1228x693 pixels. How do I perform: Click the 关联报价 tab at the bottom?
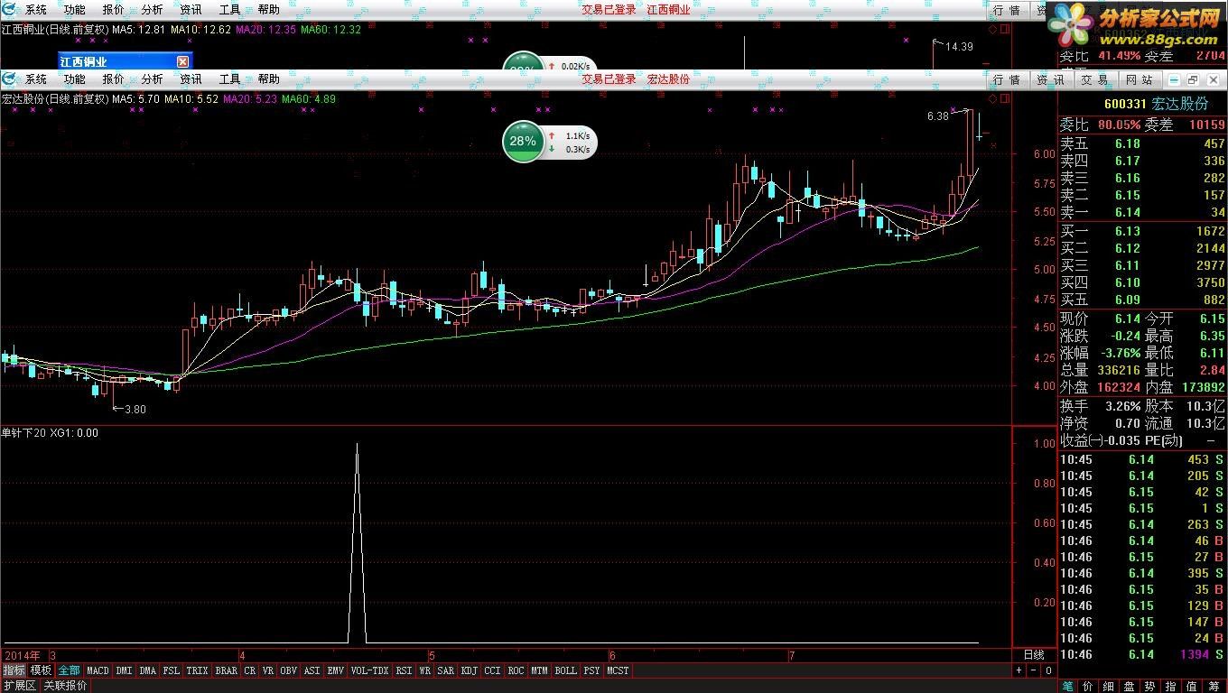coord(65,686)
